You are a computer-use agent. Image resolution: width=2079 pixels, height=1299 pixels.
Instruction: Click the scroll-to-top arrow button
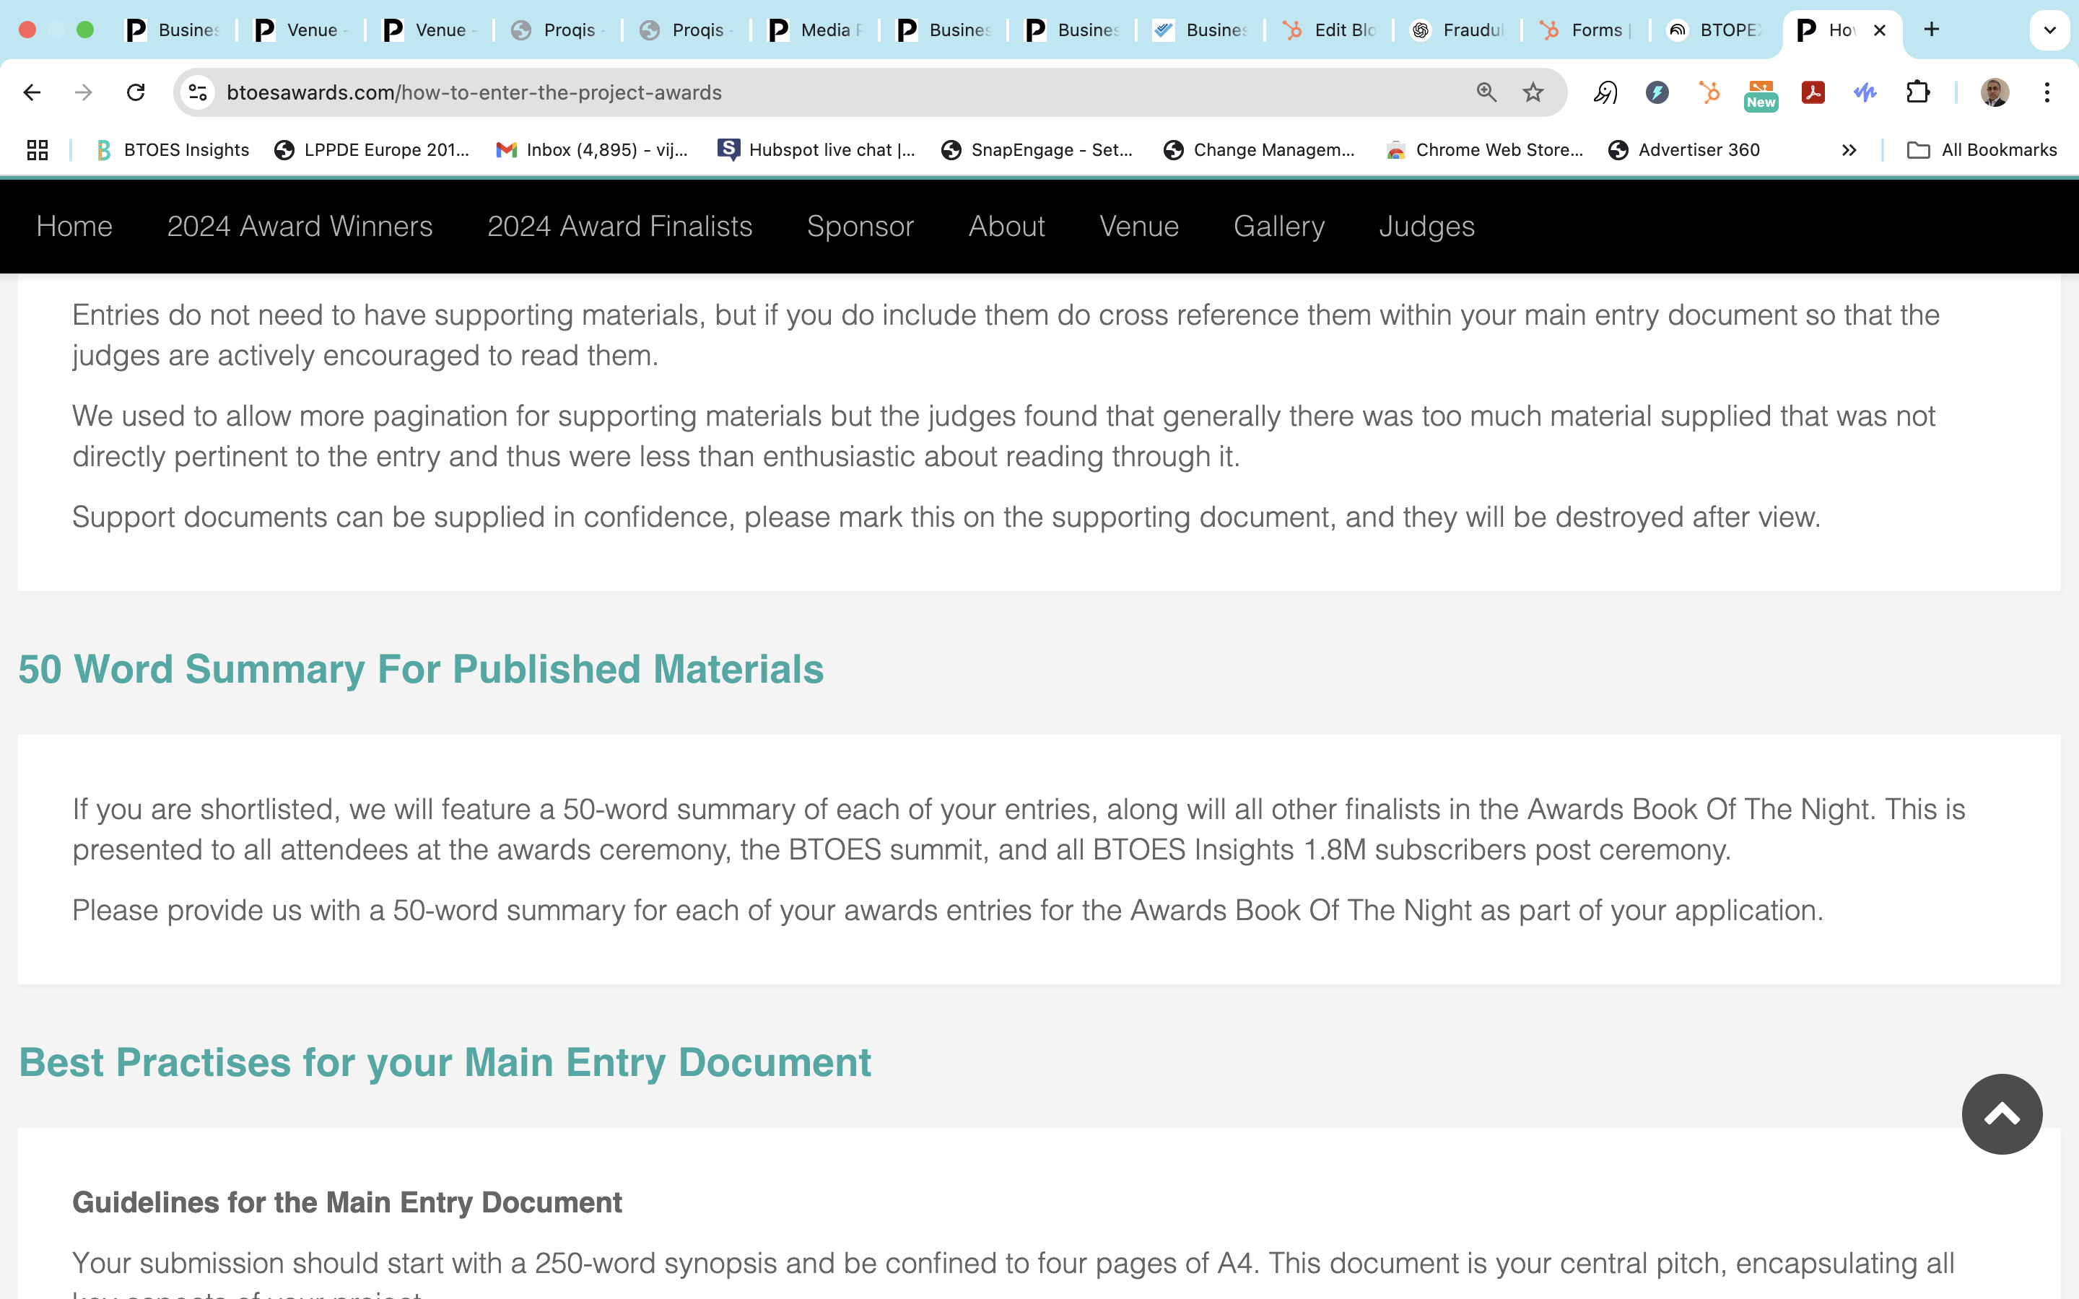pyautogui.click(x=2001, y=1114)
